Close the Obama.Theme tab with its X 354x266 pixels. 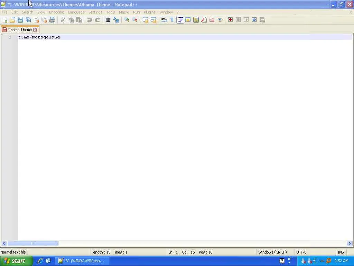coord(35,30)
